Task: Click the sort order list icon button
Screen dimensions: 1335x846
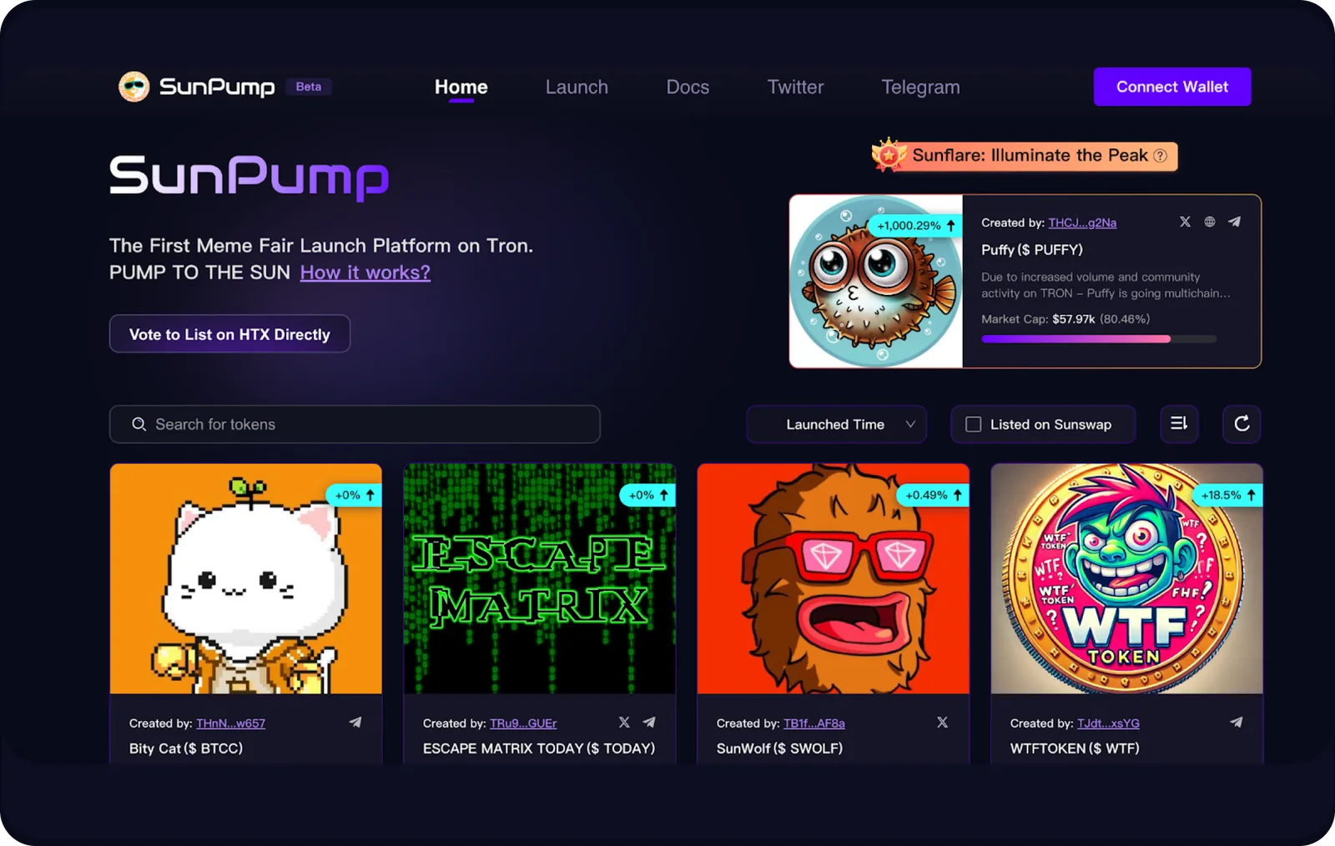Action: click(x=1179, y=423)
